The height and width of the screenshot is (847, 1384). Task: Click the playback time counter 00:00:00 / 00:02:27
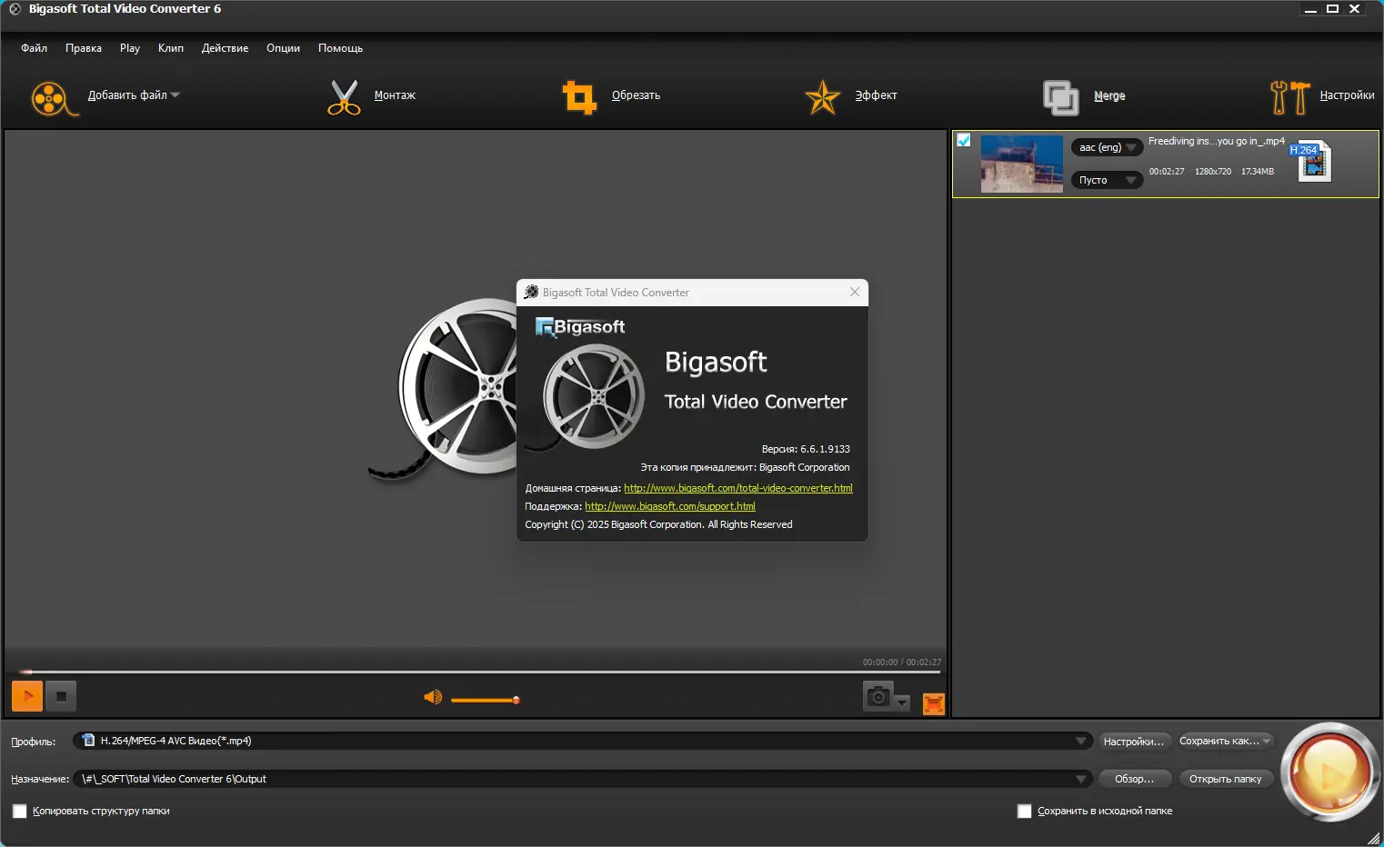point(902,663)
